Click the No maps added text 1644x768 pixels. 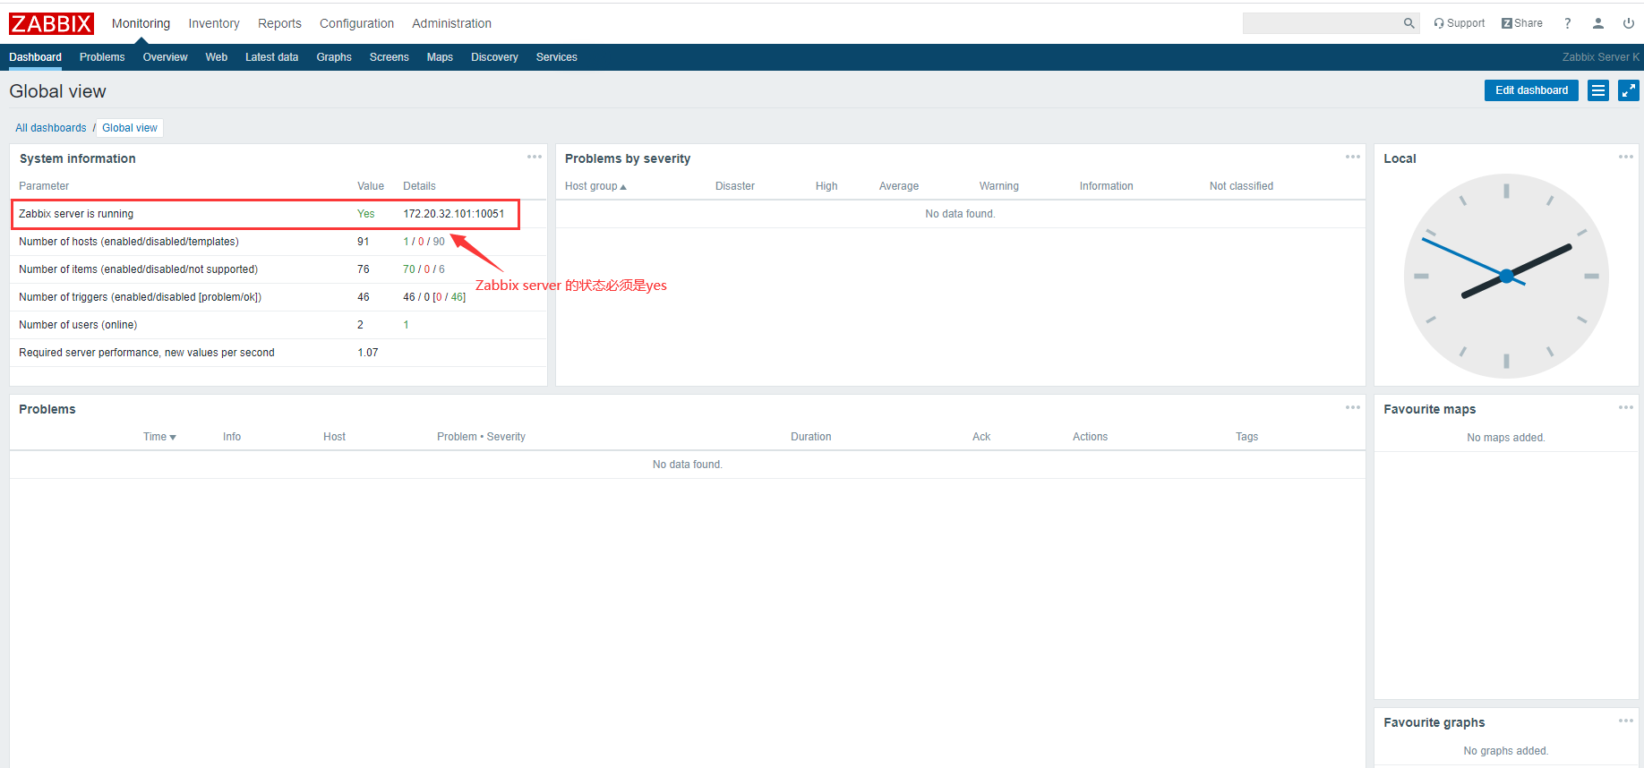tap(1505, 438)
